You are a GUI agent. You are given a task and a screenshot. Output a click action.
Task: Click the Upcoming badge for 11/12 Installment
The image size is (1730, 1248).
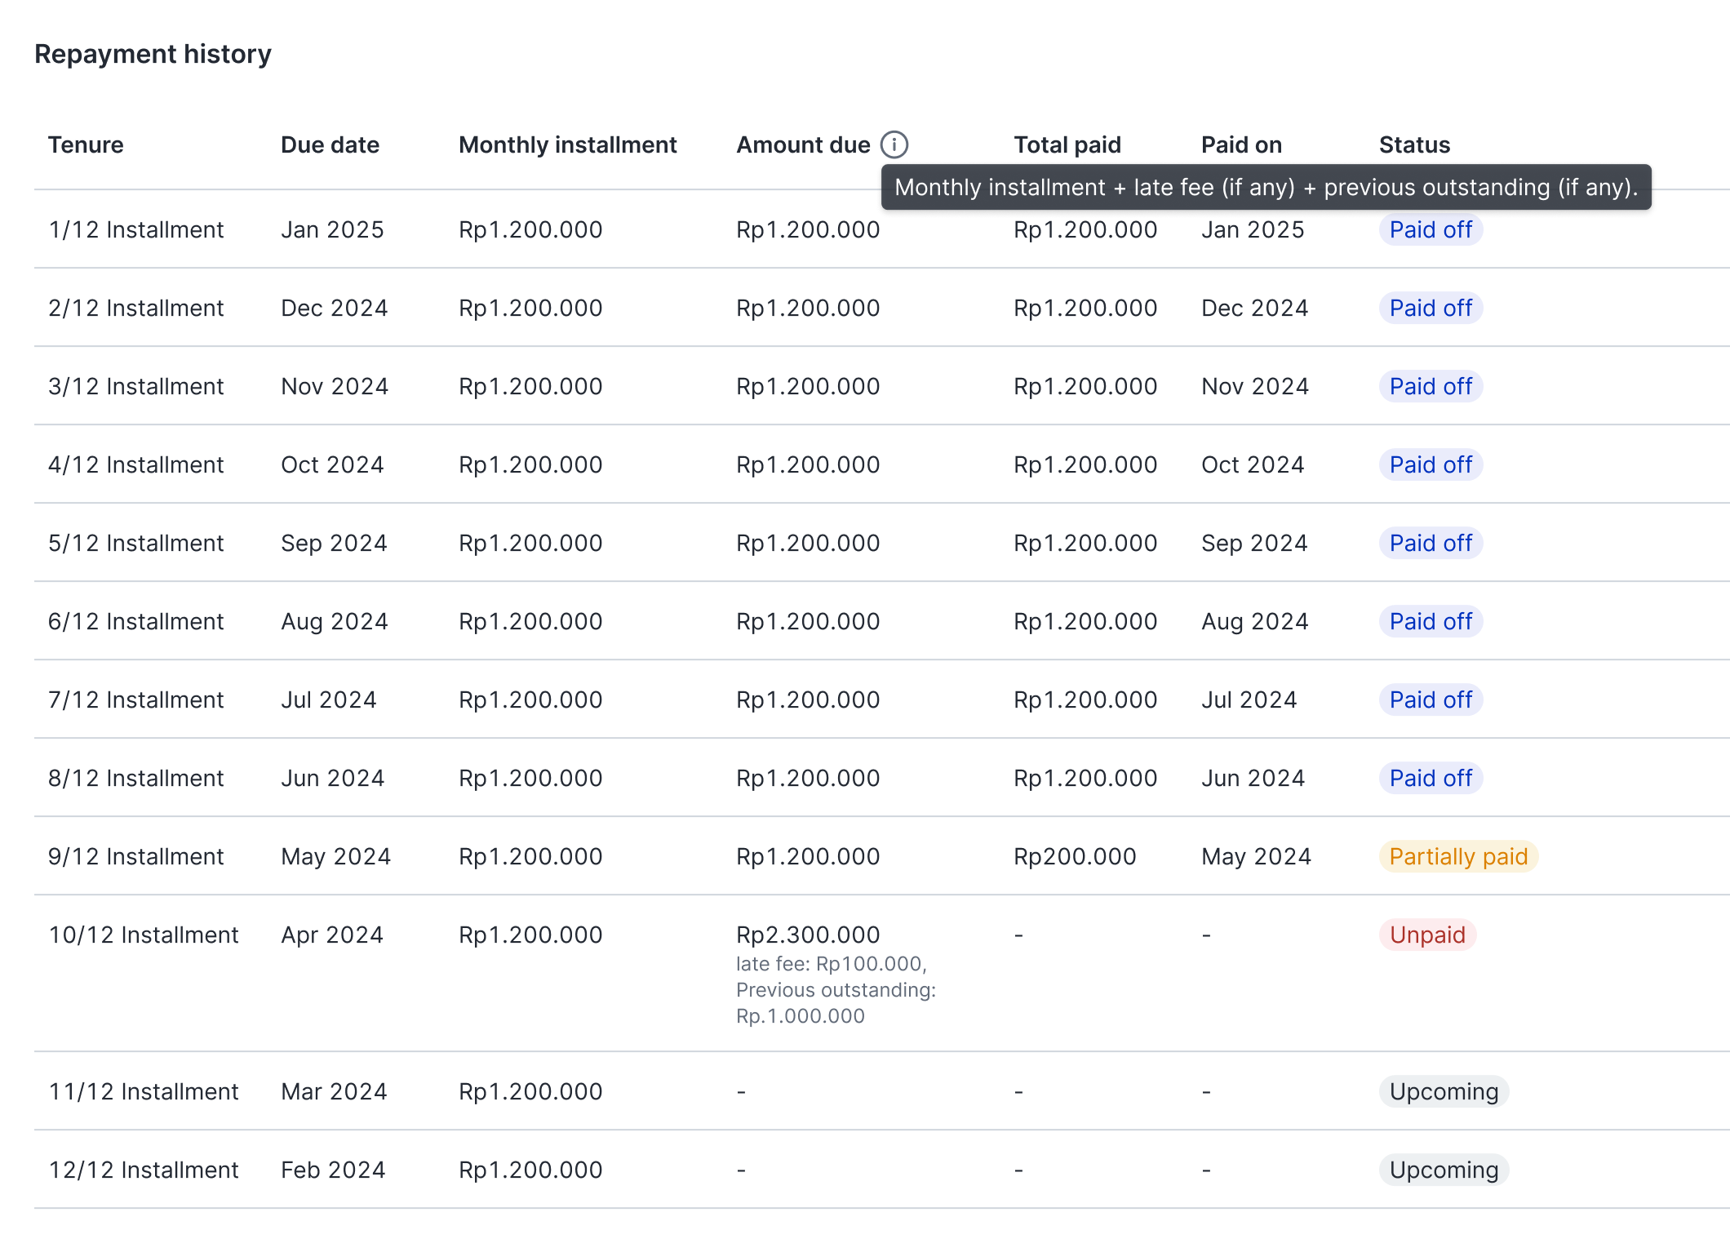[1444, 1091]
